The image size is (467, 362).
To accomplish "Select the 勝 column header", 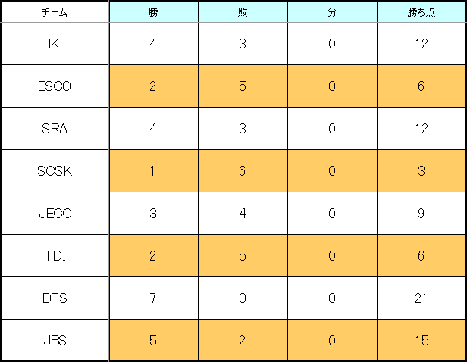I will click(153, 11).
